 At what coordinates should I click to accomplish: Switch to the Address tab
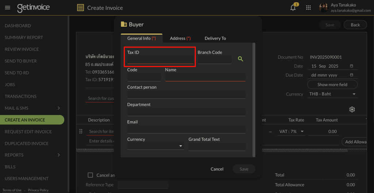tap(180, 38)
